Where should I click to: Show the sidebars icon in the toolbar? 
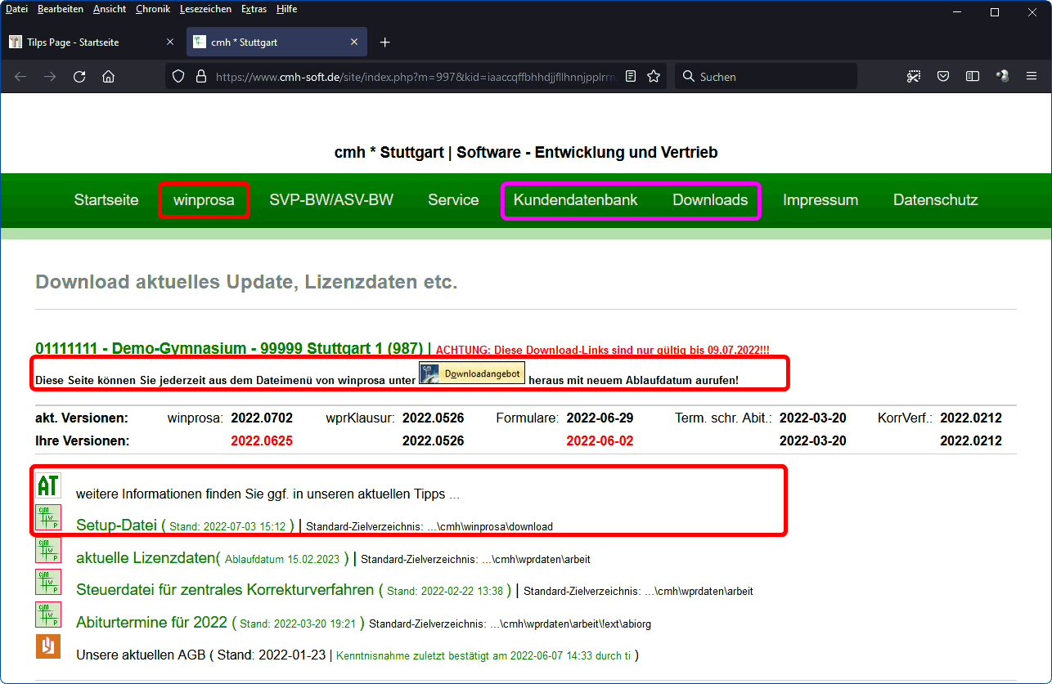[973, 77]
